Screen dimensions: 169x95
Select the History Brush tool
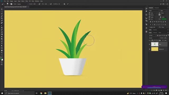[2, 30]
